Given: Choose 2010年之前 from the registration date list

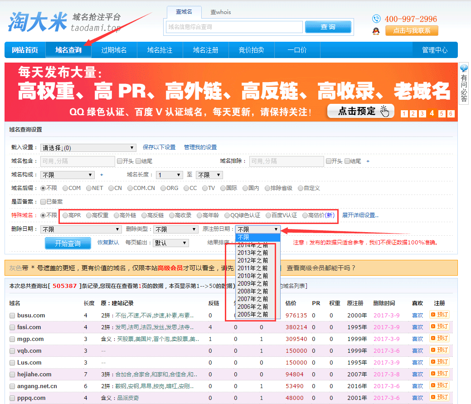Looking at the screenshot, I should 253,276.
